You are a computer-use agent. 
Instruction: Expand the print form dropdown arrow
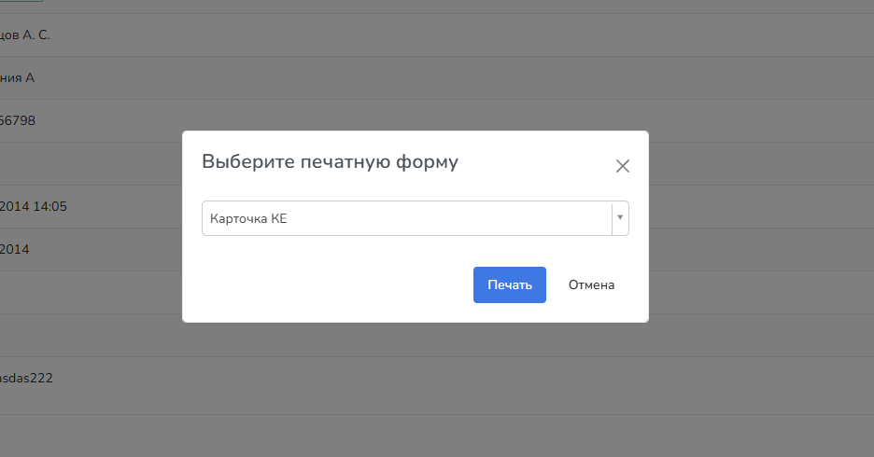click(619, 218)
